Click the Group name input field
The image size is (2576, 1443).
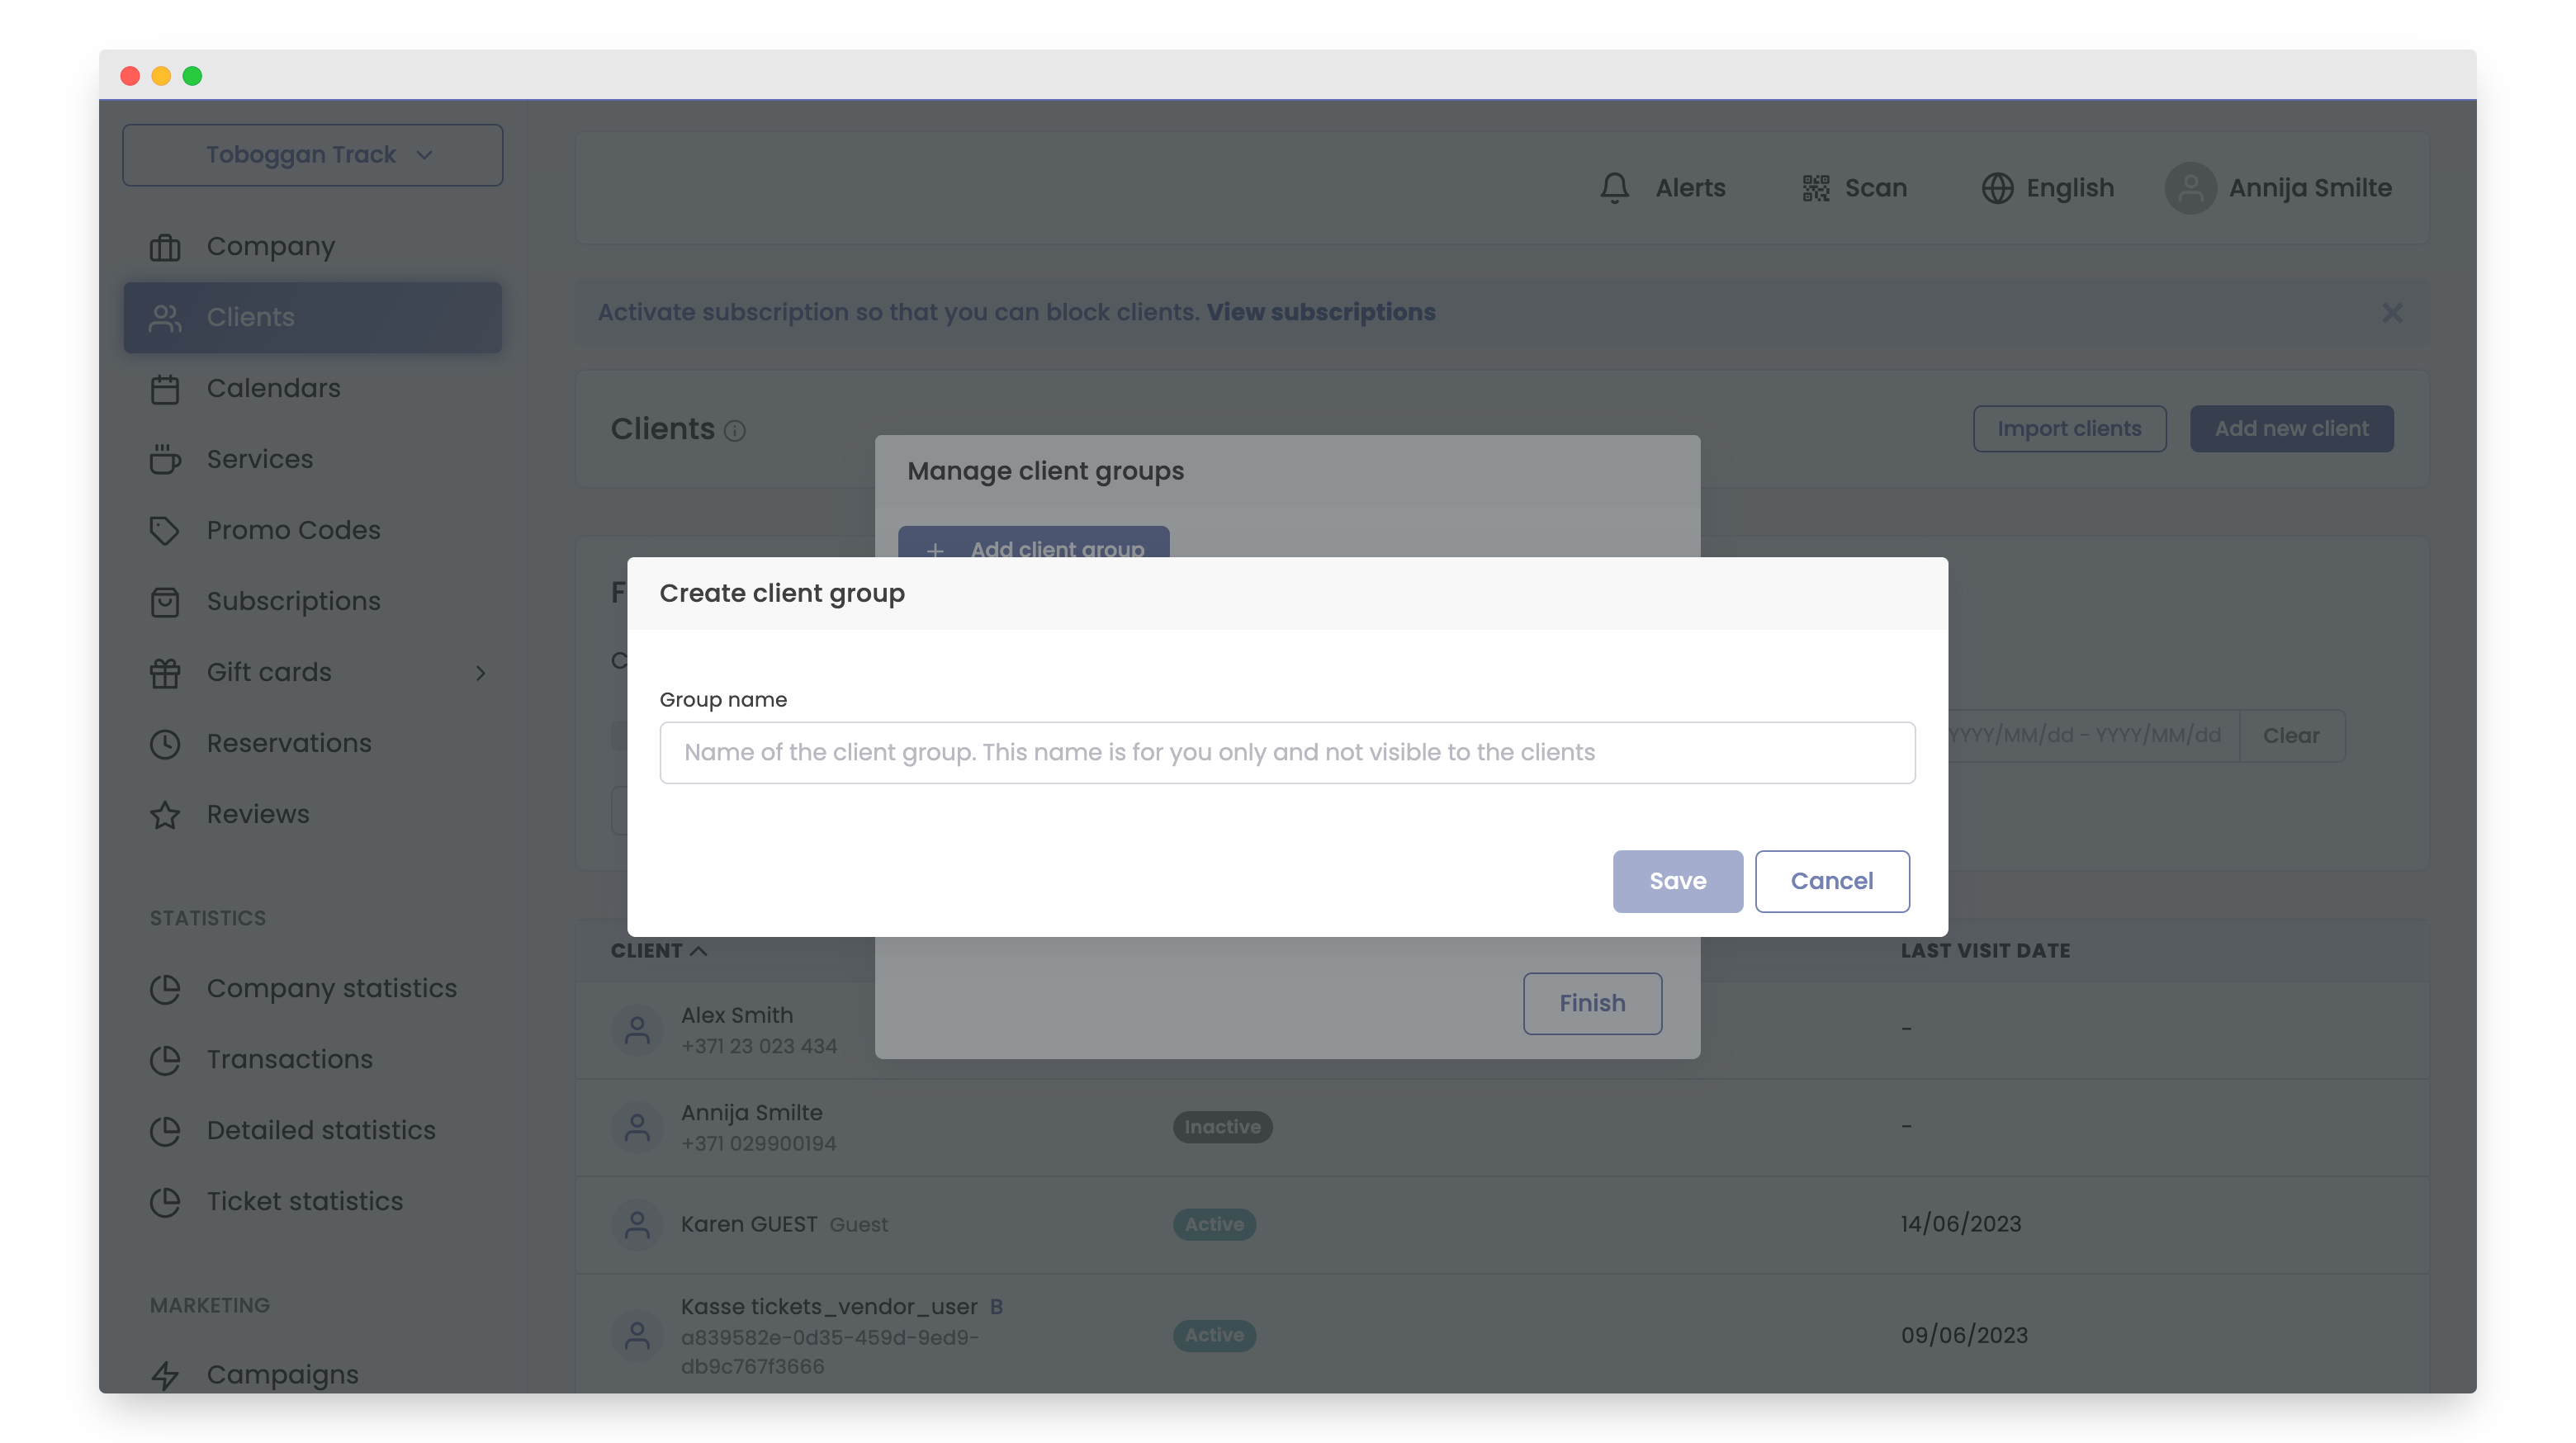pyautogui.click(x=1286, y=752)
